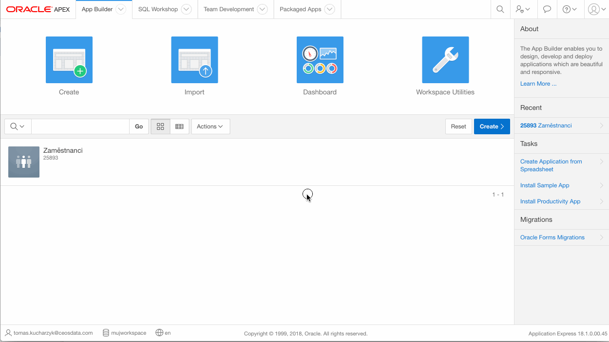Image resolution: width=609 pixels, height=342 pixels.
Task: Open the feedback speech bubble icon
Action: pos(547,9)
